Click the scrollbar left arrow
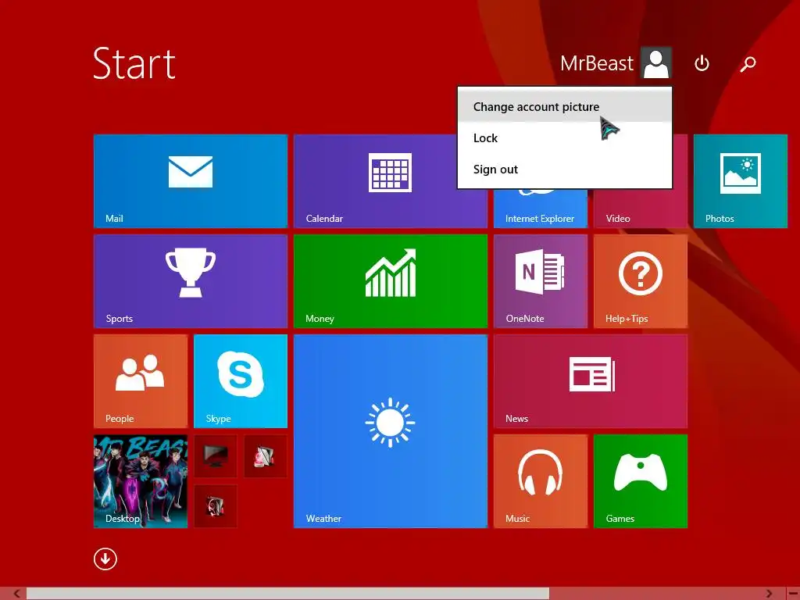 click(x=17, y=594)
